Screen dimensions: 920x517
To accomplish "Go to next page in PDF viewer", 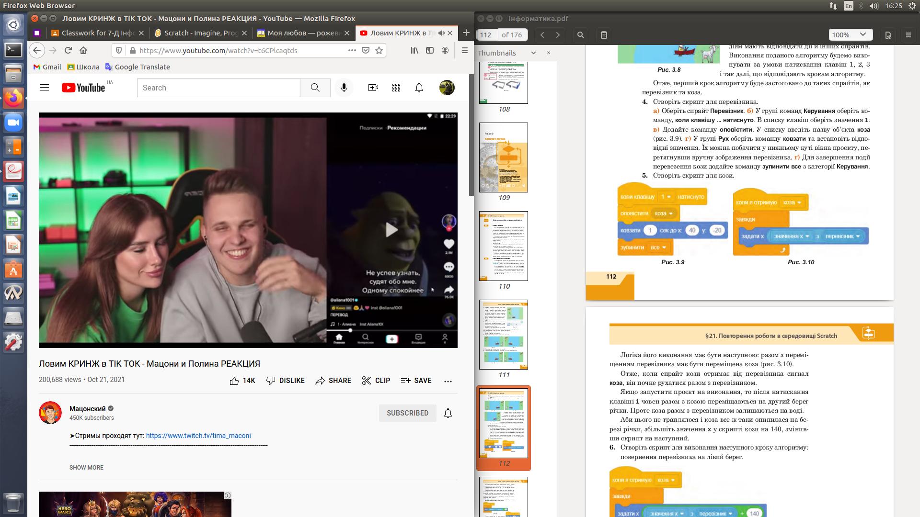I will 558,35.
